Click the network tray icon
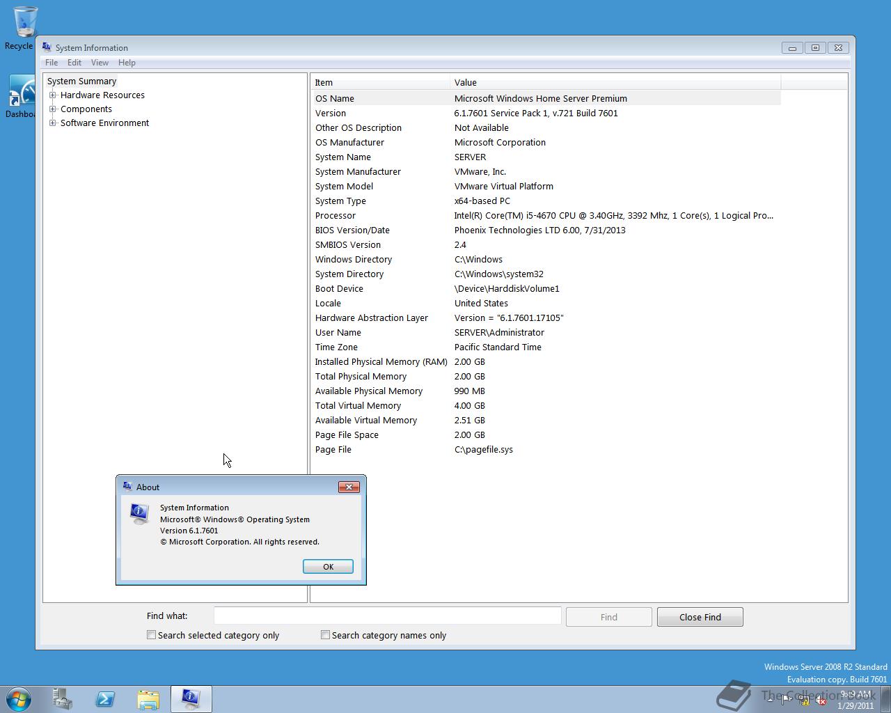Image resolution: width=891 pixels, height=713 pixels. click(804, 700)
